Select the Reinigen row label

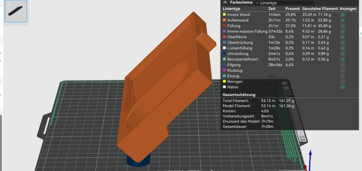(235, 82)
